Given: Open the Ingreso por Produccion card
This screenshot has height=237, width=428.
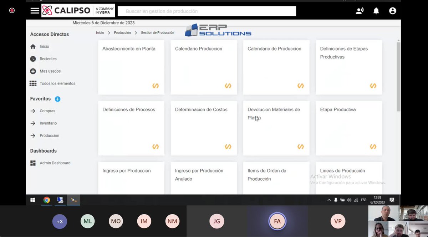Looking at the screenshot, I should coord(131,178).
